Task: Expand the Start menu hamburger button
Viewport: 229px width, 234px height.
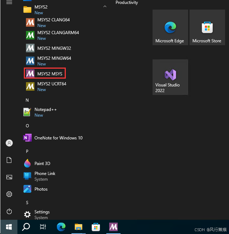Action: click(9, 2)
